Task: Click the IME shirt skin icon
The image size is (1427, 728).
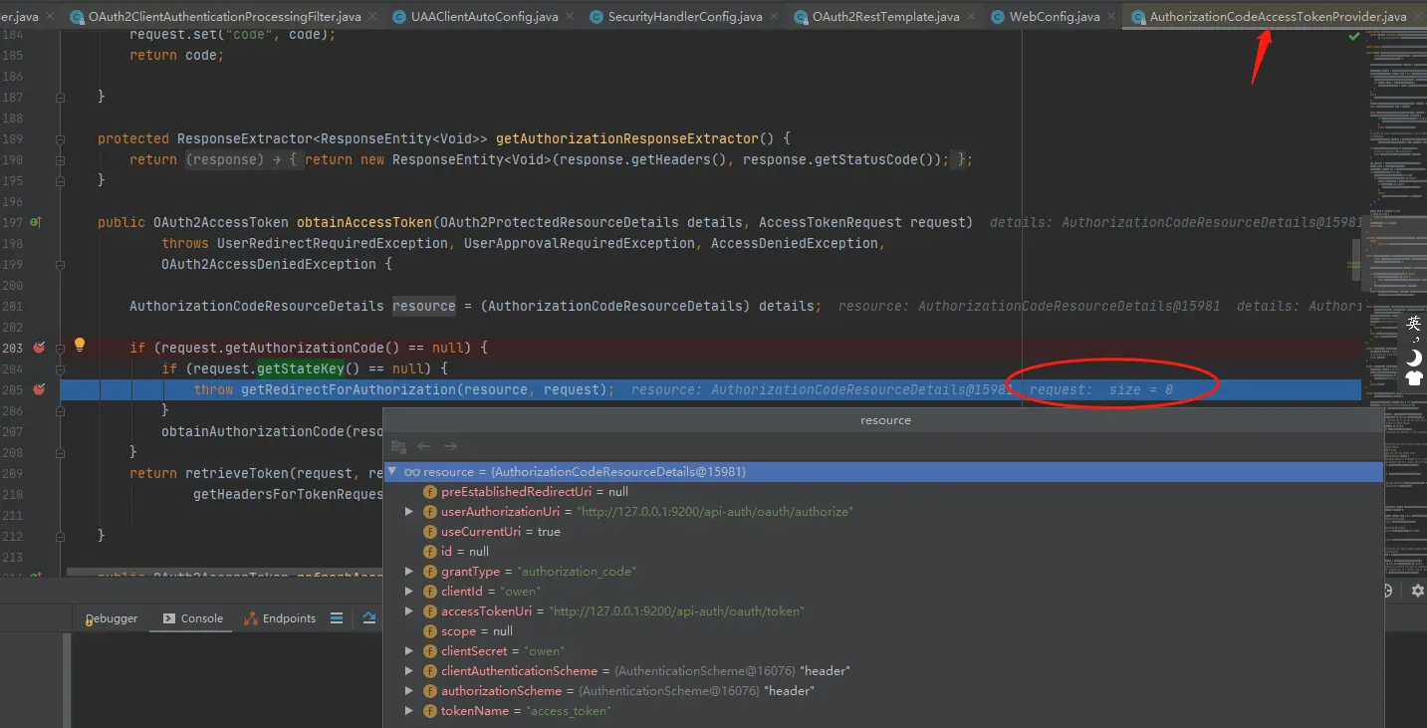Action: [x=1414, y=378]
